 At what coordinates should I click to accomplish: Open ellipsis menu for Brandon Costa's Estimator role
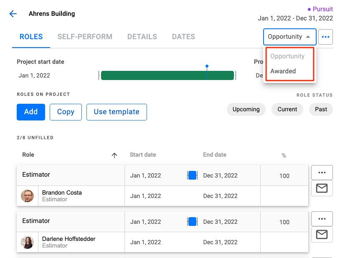322,173
